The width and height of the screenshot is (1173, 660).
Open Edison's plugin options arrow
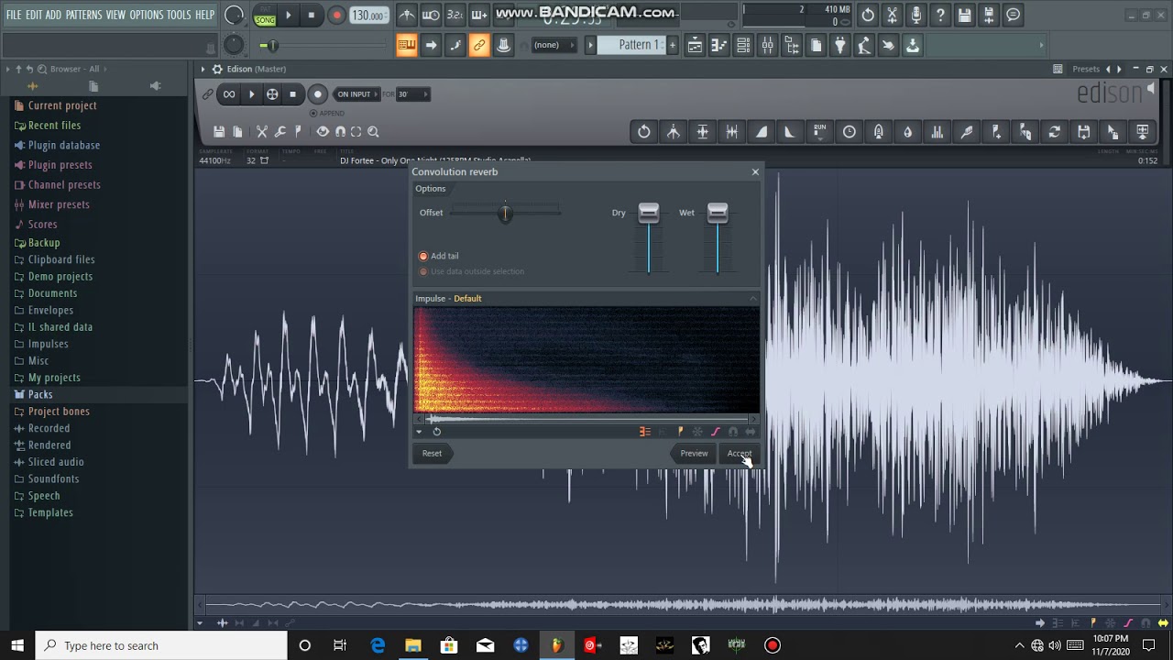pyautogui.click(x=203, y=69)
